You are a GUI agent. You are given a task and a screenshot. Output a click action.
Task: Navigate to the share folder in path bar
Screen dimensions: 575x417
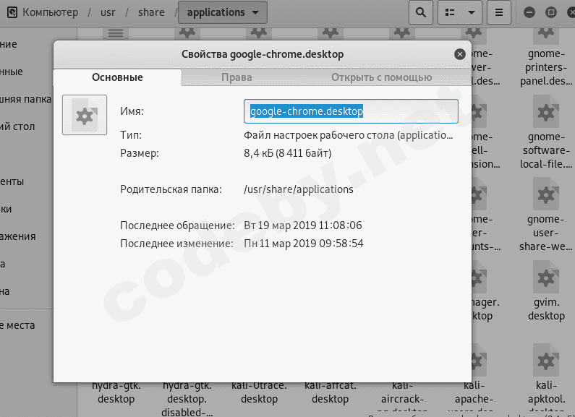pyautogui.click(x=151, y=12)
